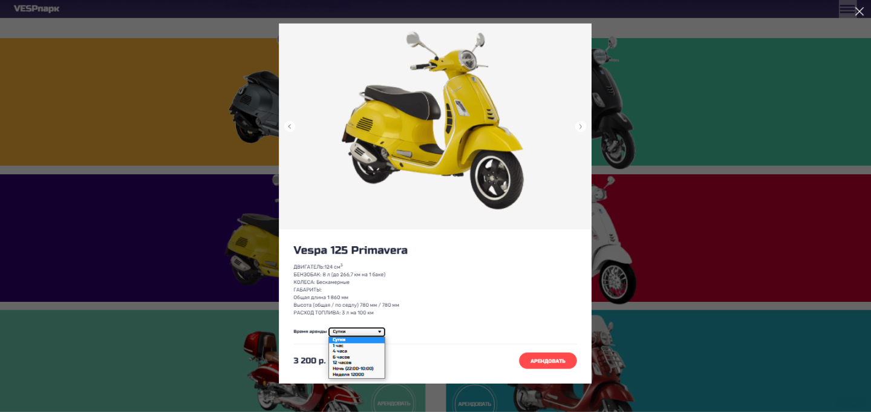Pick the 6 часов rental duration
The width and height of the screenshot is (871, 412).
click(x=357, y=357)
